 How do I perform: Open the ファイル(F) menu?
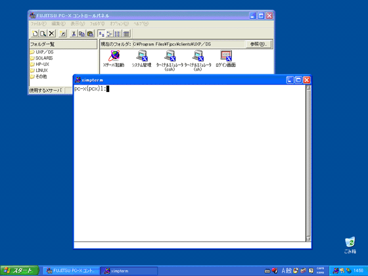[x=39, y=24]
